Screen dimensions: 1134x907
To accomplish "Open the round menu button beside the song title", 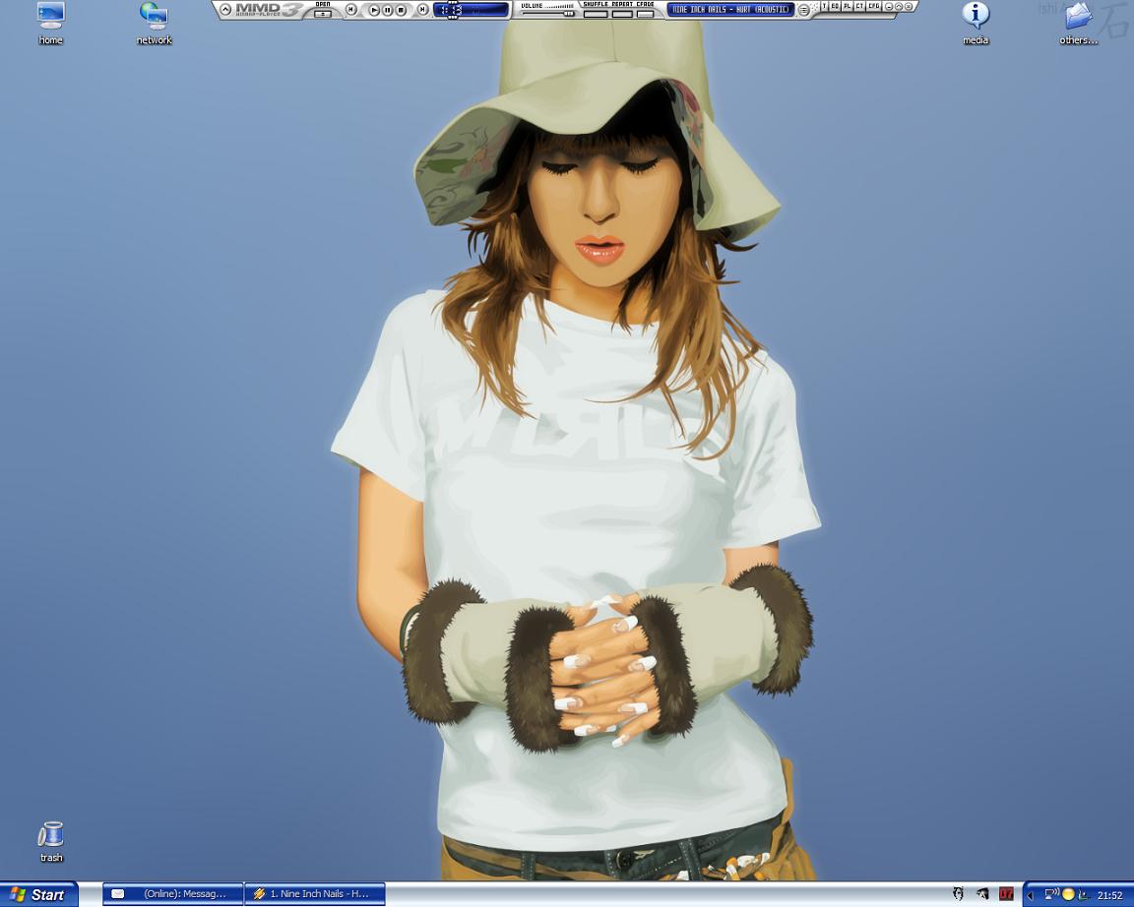I will (803, 10).
